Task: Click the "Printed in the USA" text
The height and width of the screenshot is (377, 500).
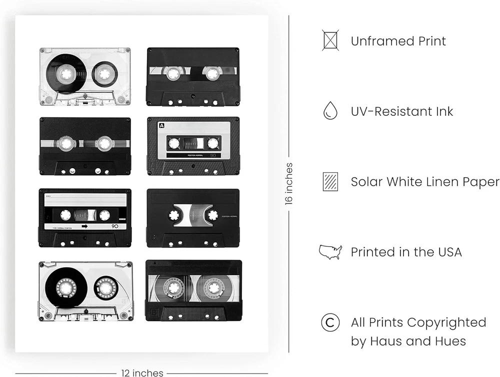Action: (x=406, y=252)
